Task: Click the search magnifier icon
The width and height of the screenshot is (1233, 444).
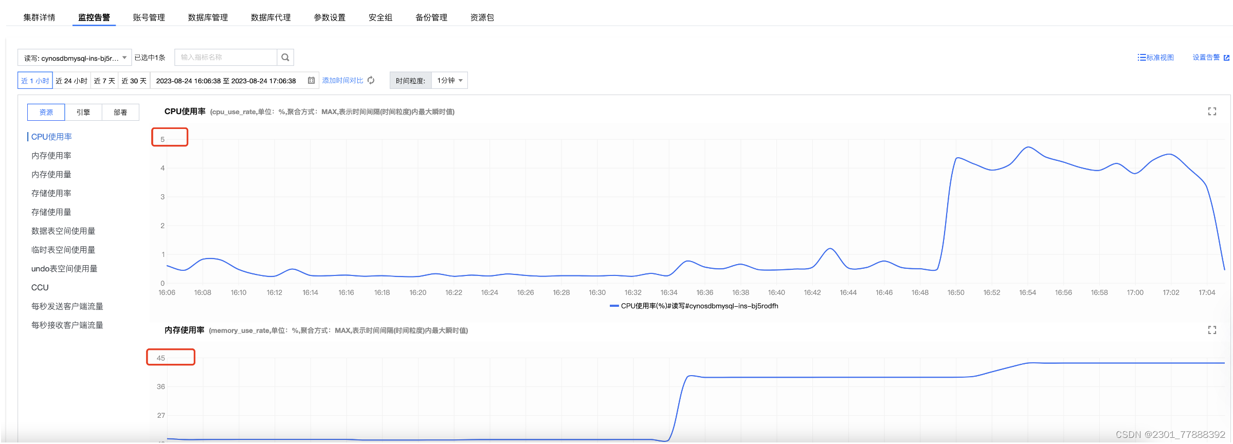Action: click(285, 58)
